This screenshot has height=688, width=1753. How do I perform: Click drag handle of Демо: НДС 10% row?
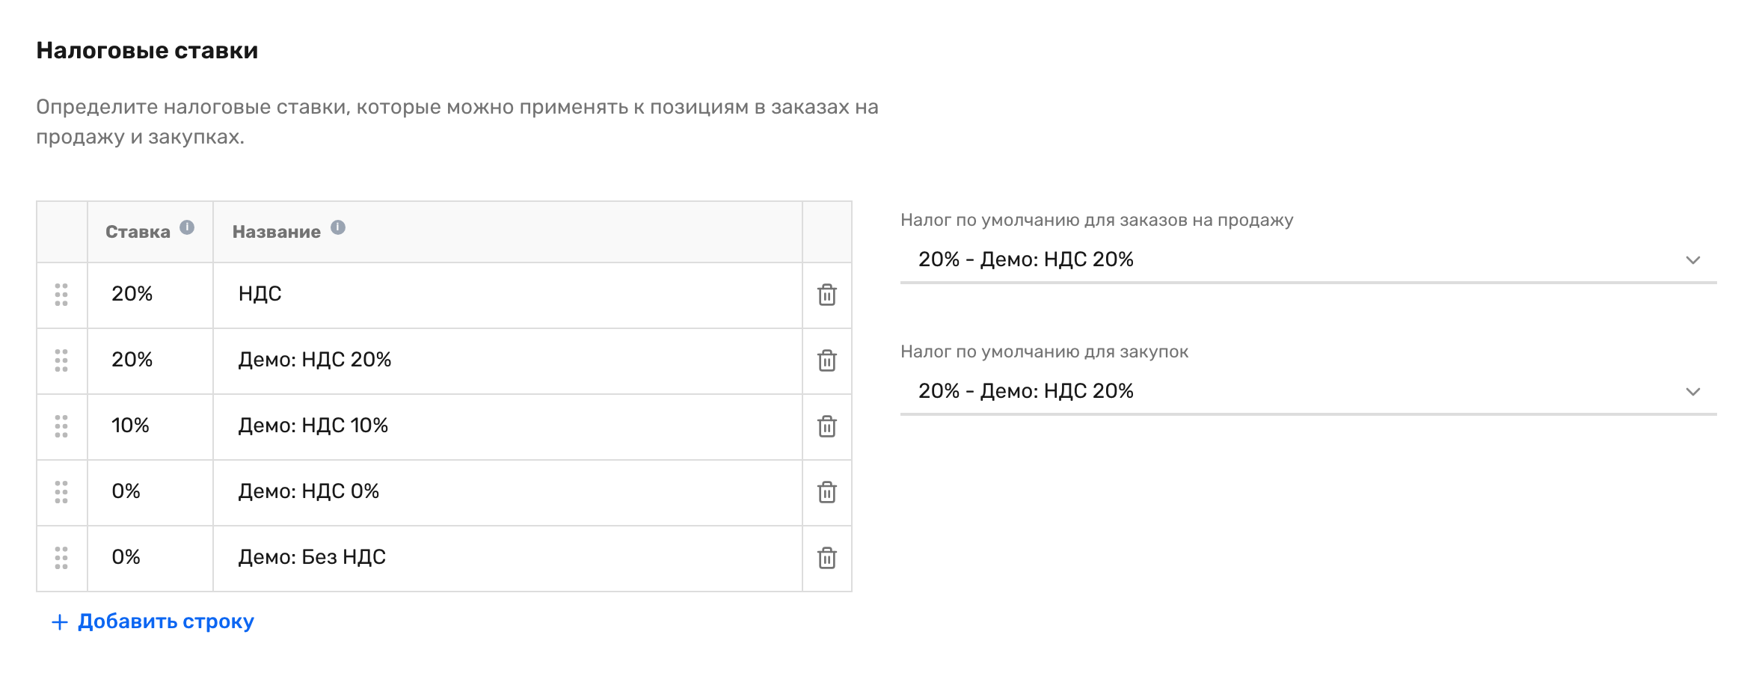61,426
